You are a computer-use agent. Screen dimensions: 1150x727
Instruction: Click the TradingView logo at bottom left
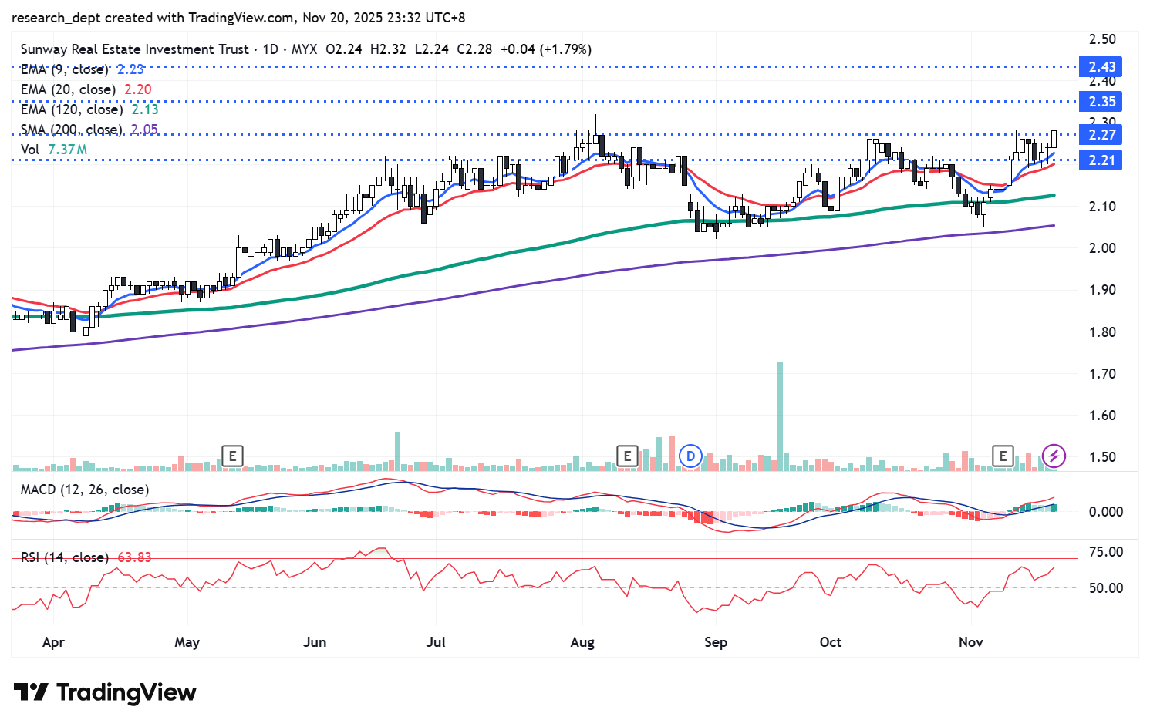point(105,692)
